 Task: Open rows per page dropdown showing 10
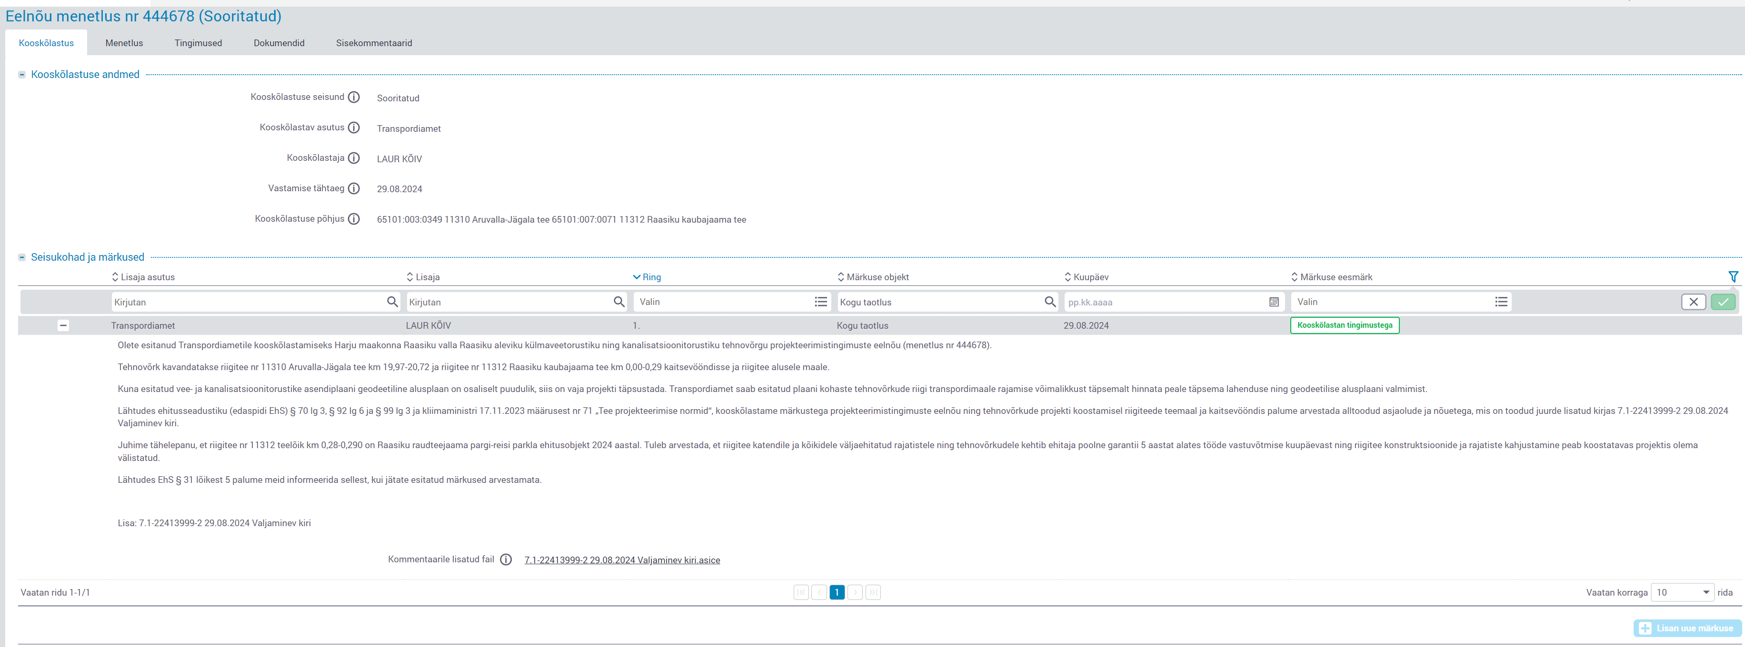[1682, 592]
